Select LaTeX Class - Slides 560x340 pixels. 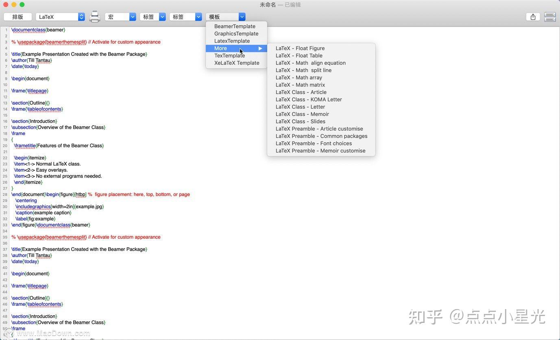(321, 122)
